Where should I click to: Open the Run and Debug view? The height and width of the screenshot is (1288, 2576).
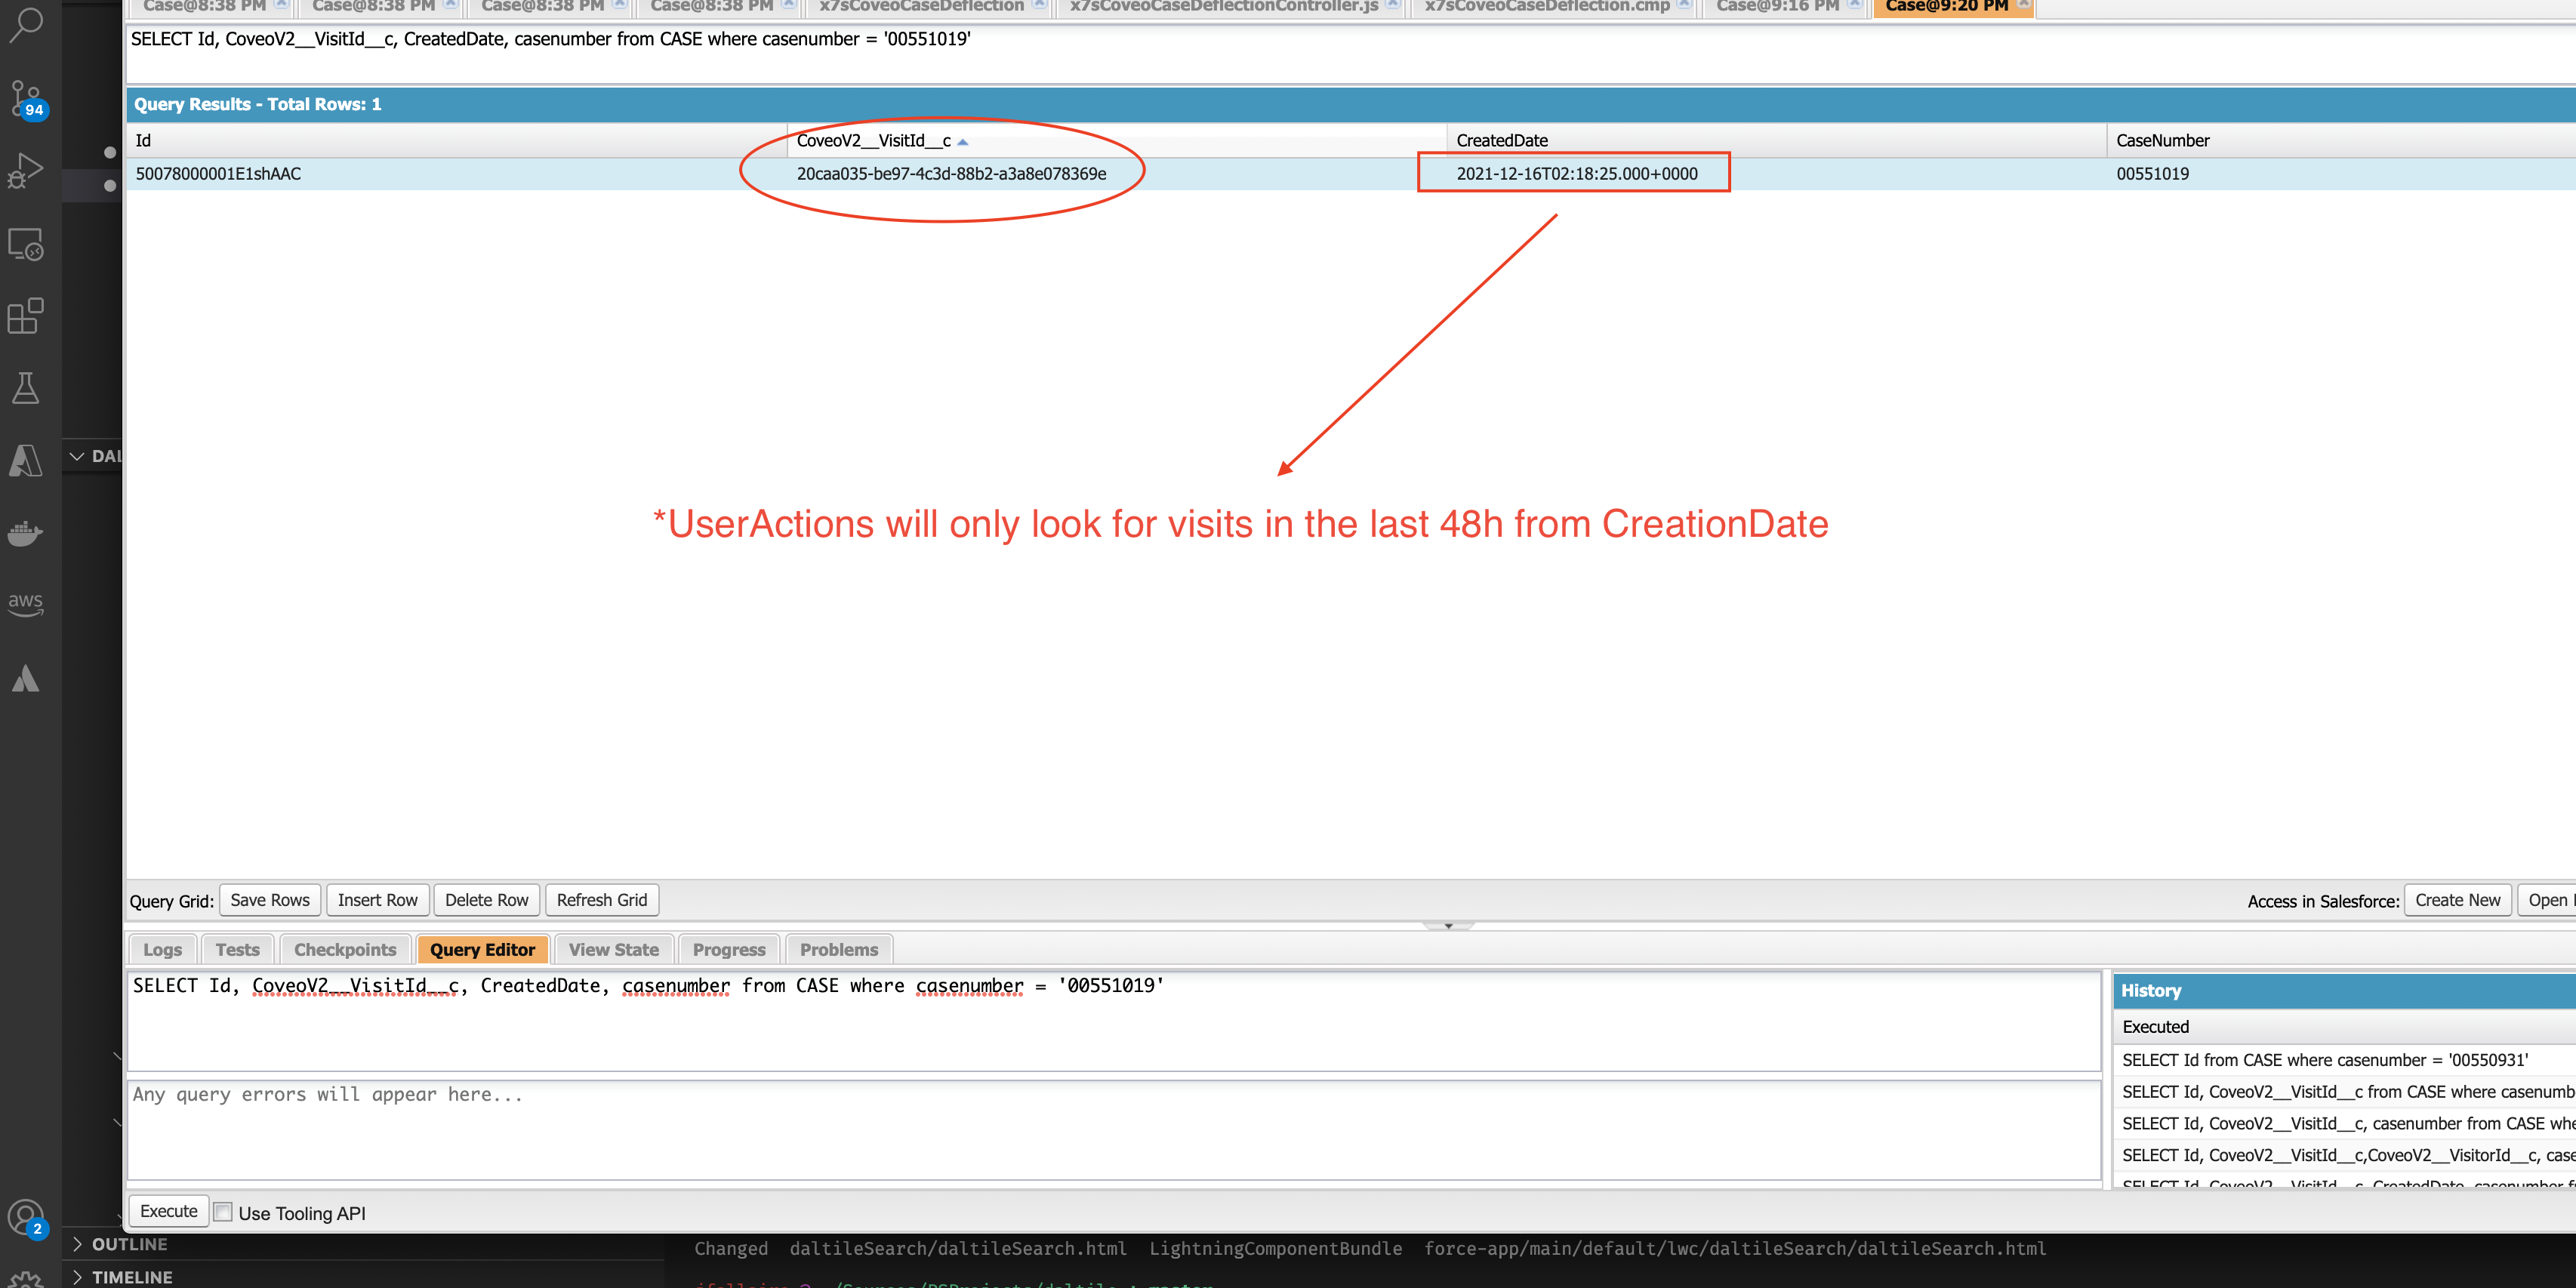pos(26,170)
